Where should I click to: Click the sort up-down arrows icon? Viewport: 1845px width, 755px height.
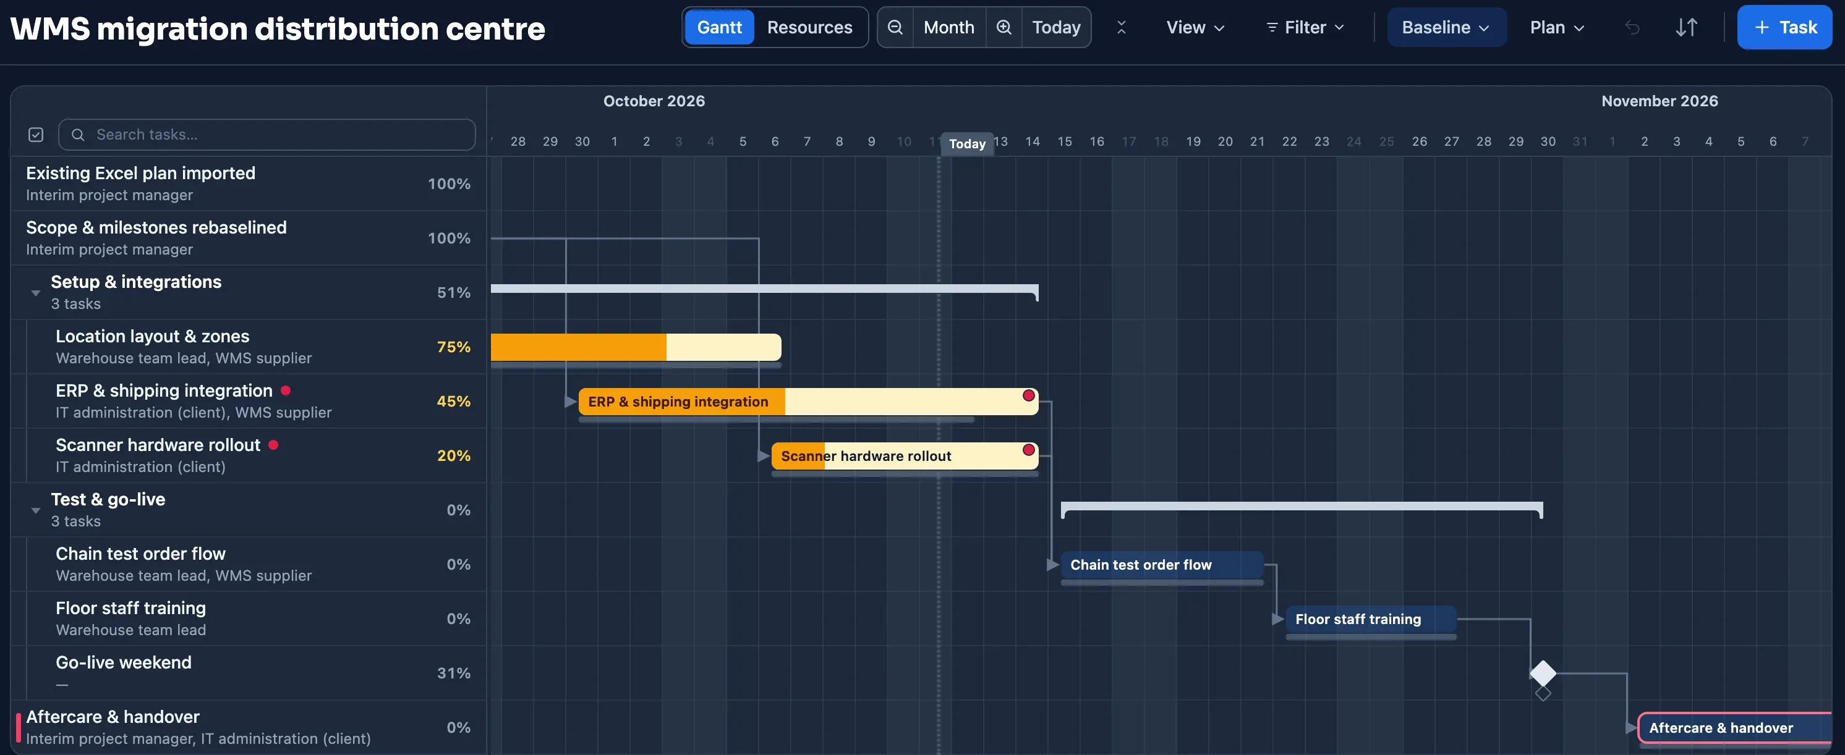1686,27
